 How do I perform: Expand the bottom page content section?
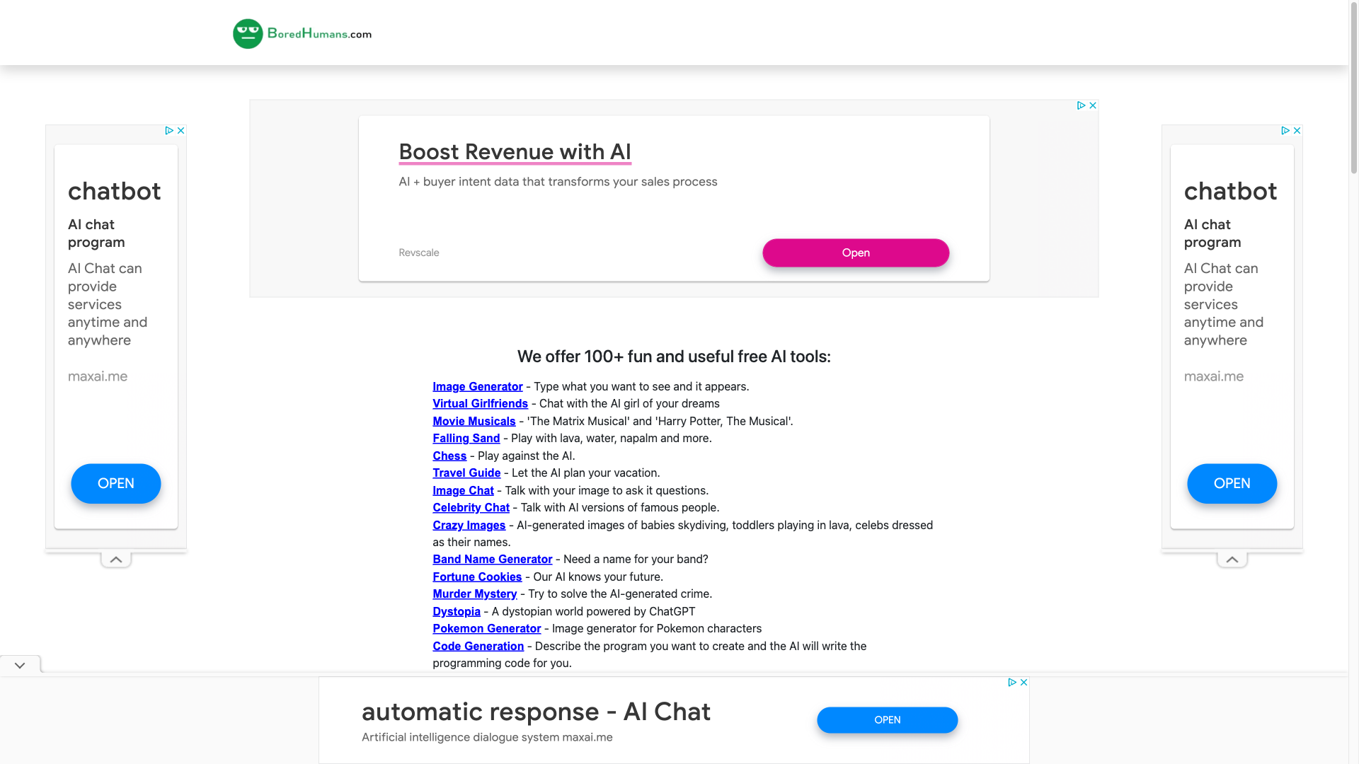click(x=21, y=665)
